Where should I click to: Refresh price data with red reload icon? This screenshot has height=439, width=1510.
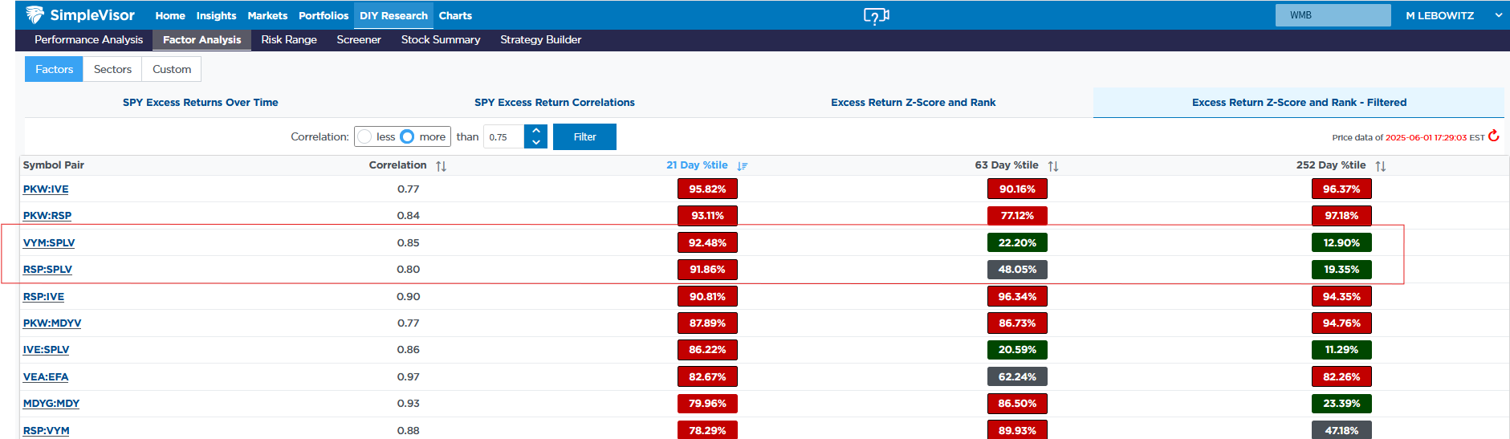pyautogui.click(x=1493, y=136)
